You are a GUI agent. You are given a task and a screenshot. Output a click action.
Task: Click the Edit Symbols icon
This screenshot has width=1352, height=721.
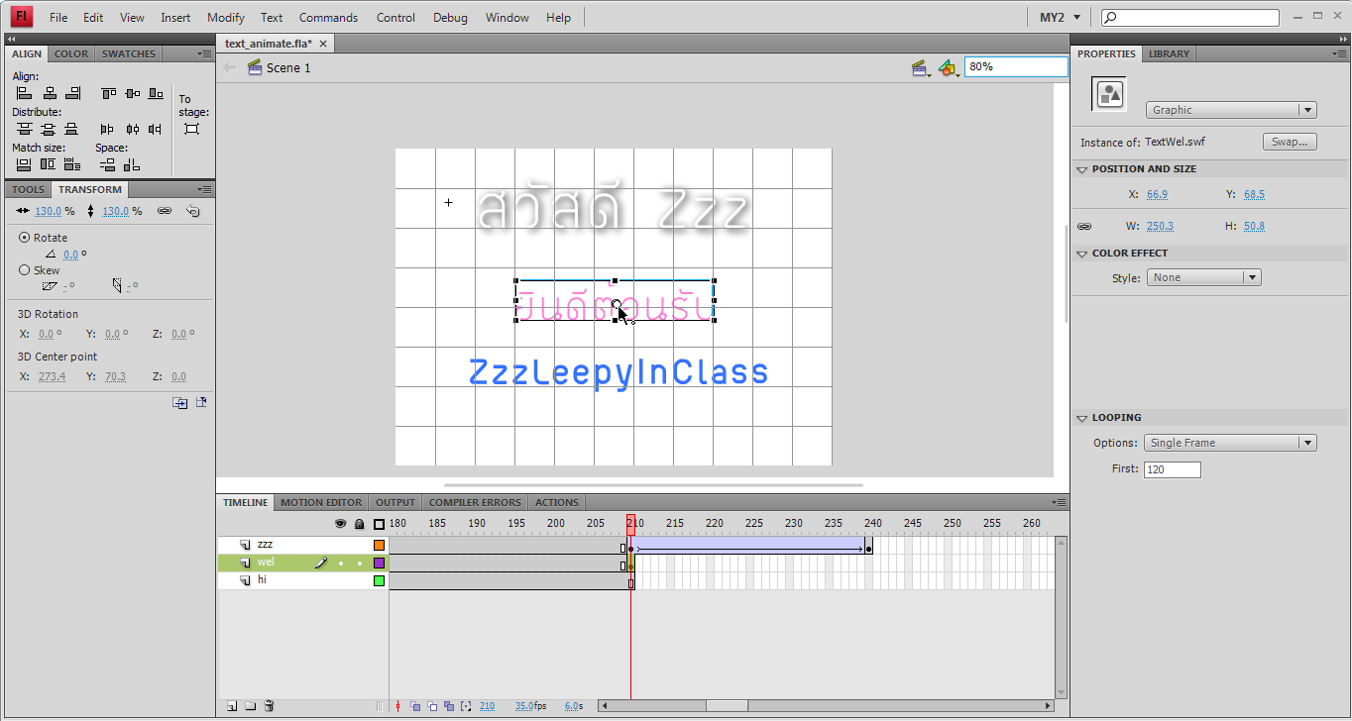tap(948, 67)
